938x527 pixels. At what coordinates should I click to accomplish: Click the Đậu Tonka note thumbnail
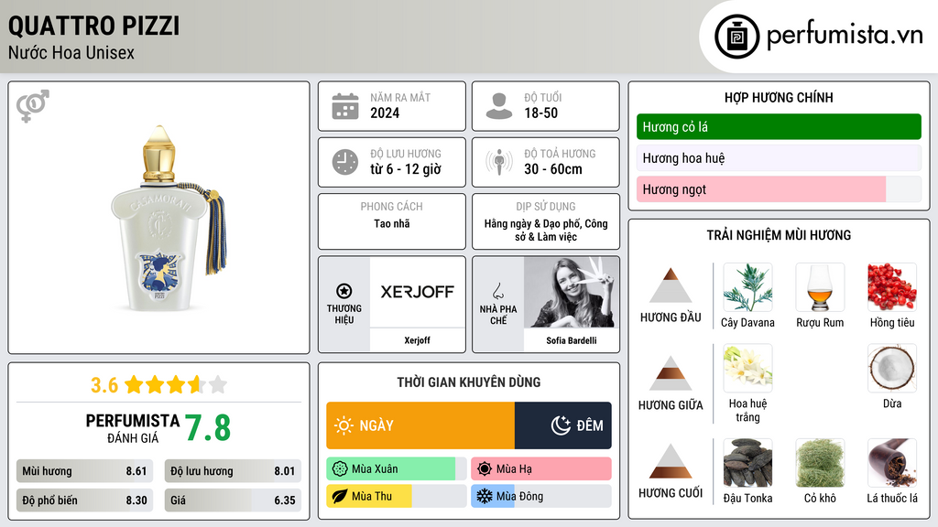point(747,463)
